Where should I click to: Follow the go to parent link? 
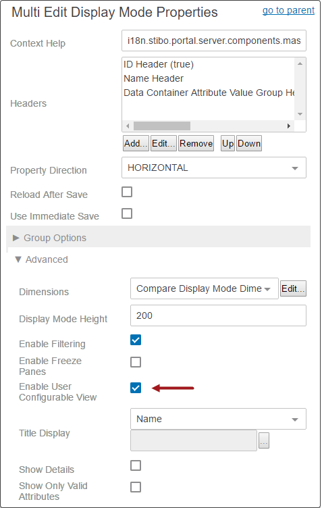coord(288,10)
